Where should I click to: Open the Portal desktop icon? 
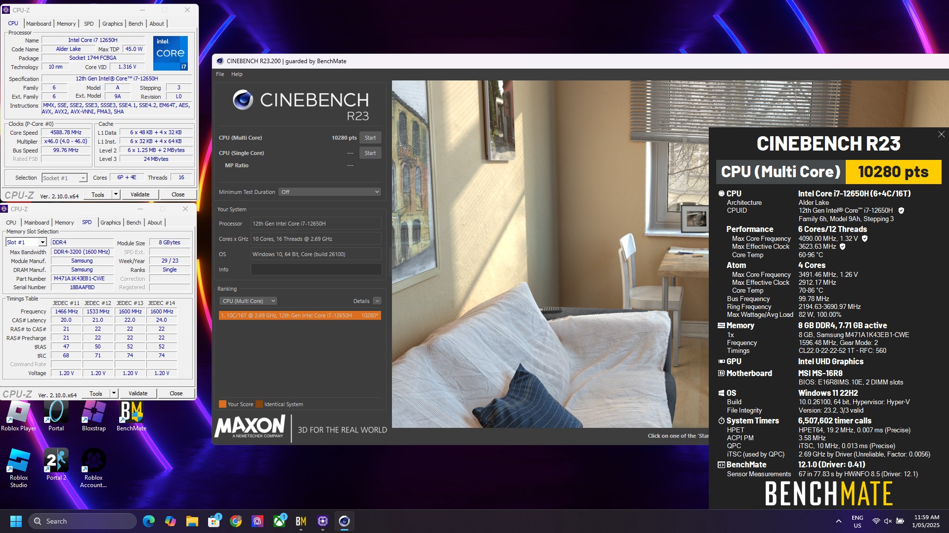pos(56,416)
